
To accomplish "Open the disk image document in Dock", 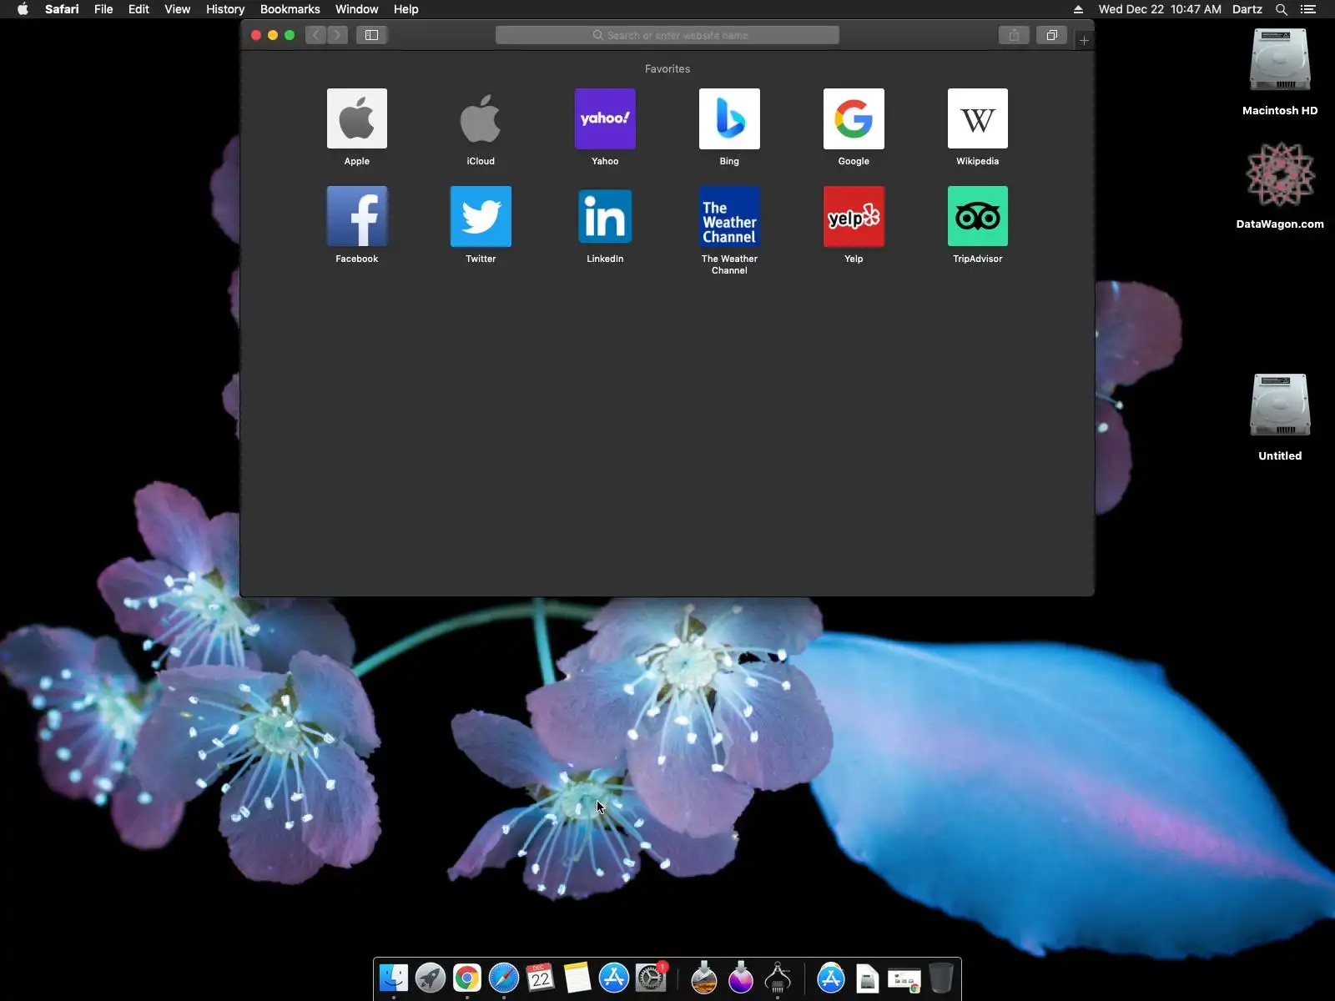I will (x=868, y=978).
